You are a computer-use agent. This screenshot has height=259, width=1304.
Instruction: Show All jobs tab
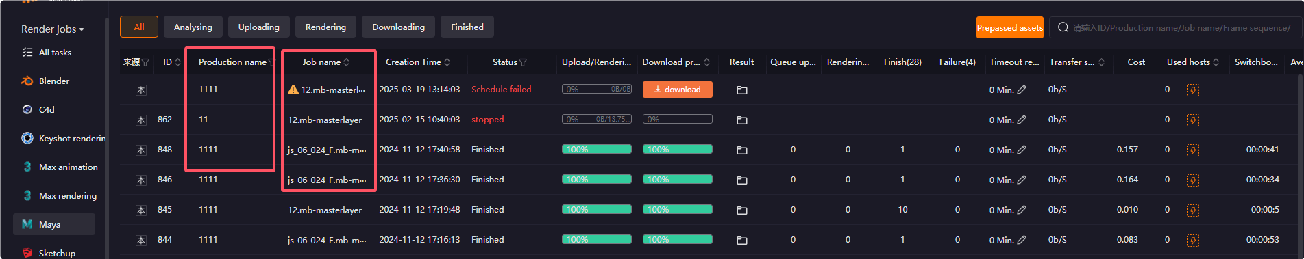click(139, 27)
